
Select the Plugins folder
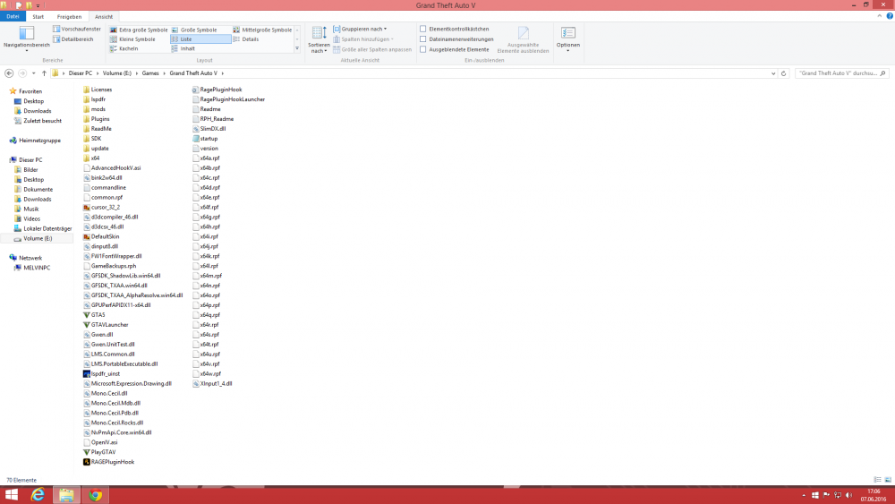pyautogui.click(x=100, y=119)
